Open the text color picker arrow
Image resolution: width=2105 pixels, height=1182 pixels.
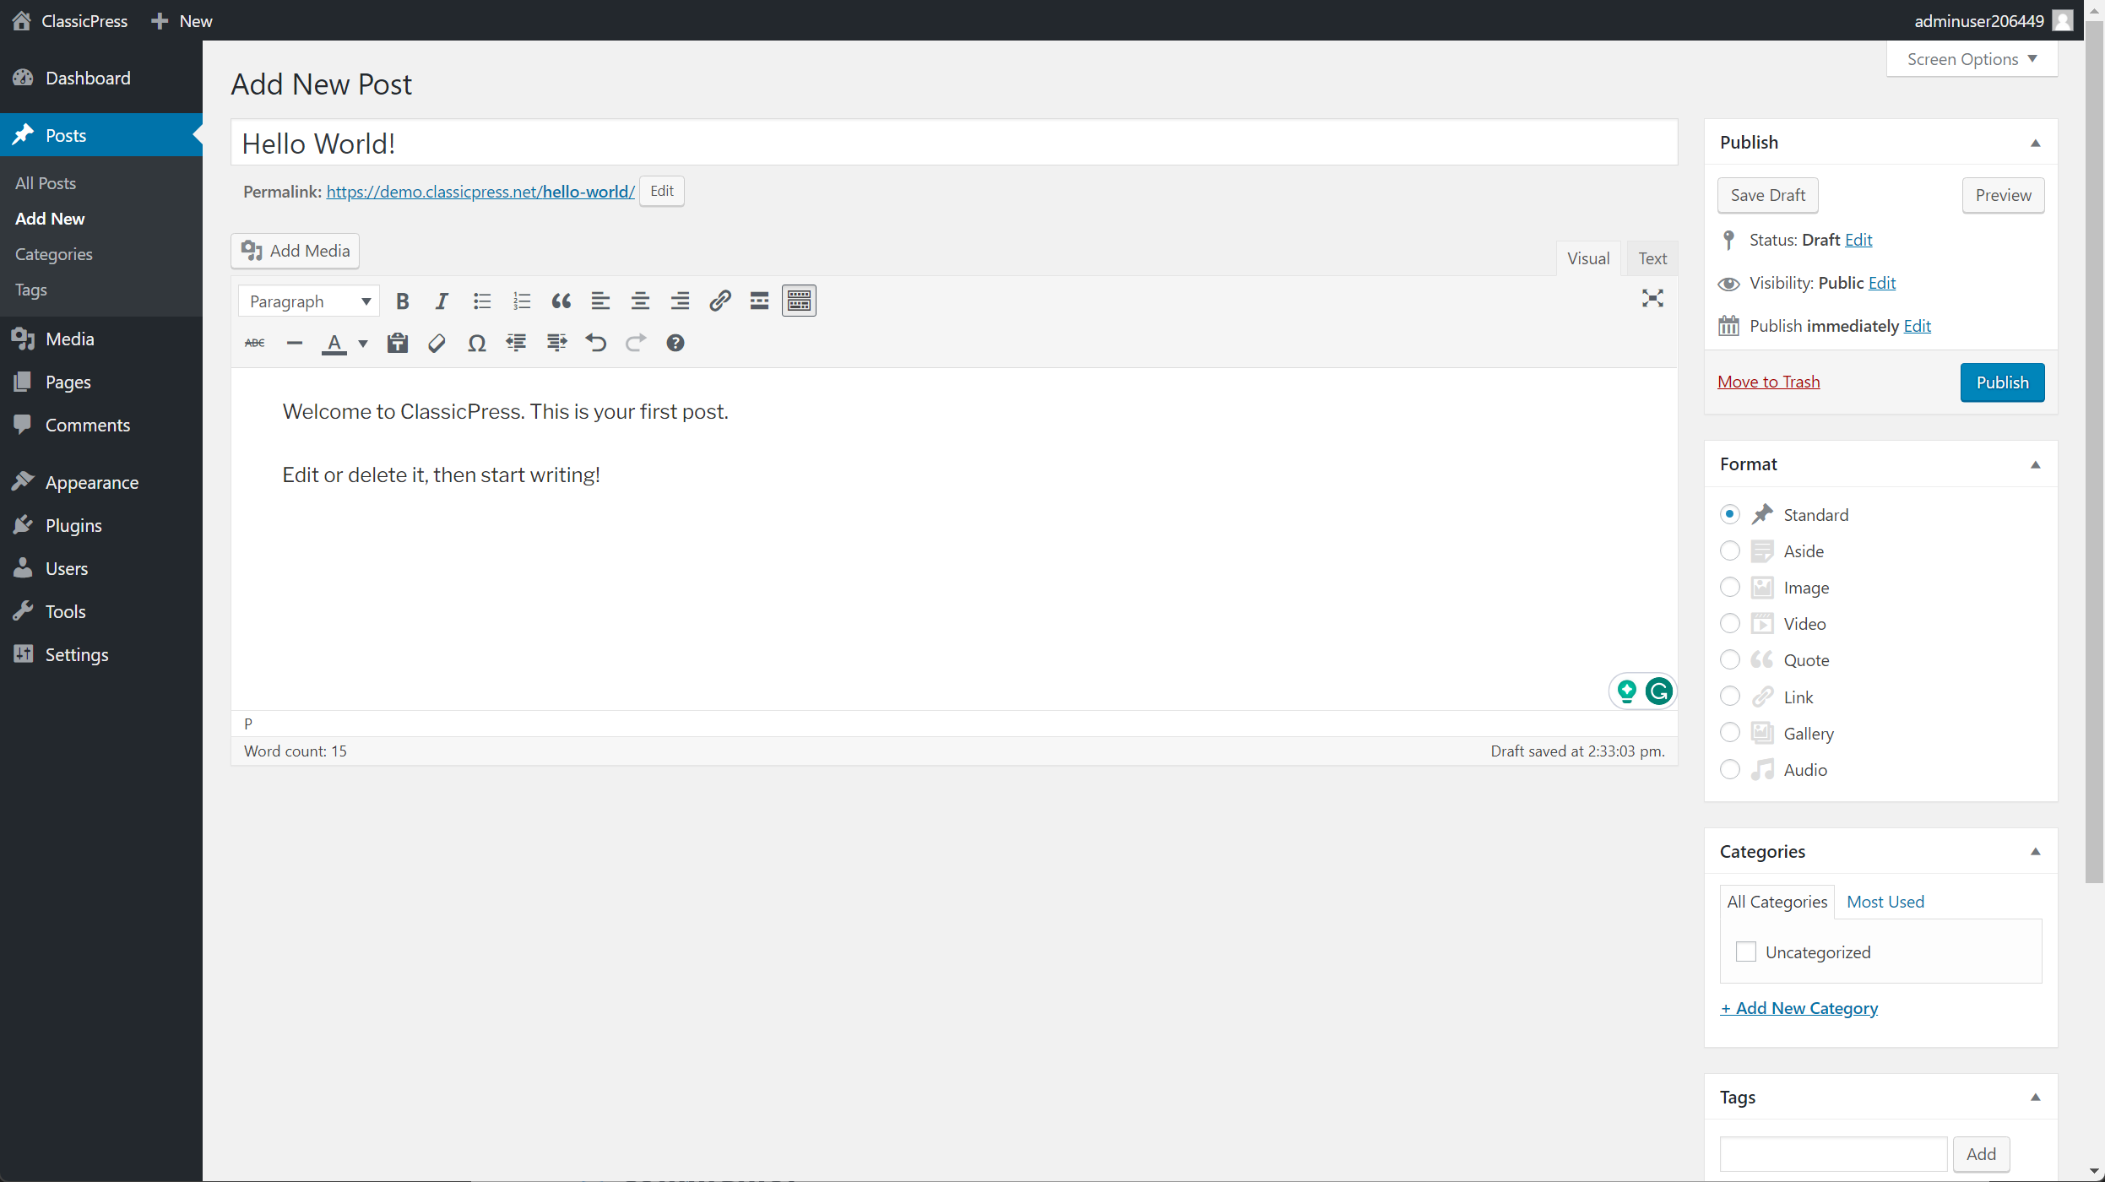(x=363, y=344)
